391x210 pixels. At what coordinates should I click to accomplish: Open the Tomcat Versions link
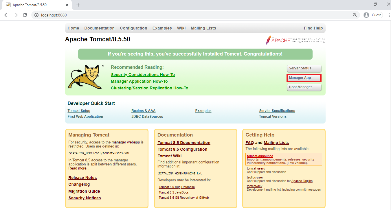273,117
